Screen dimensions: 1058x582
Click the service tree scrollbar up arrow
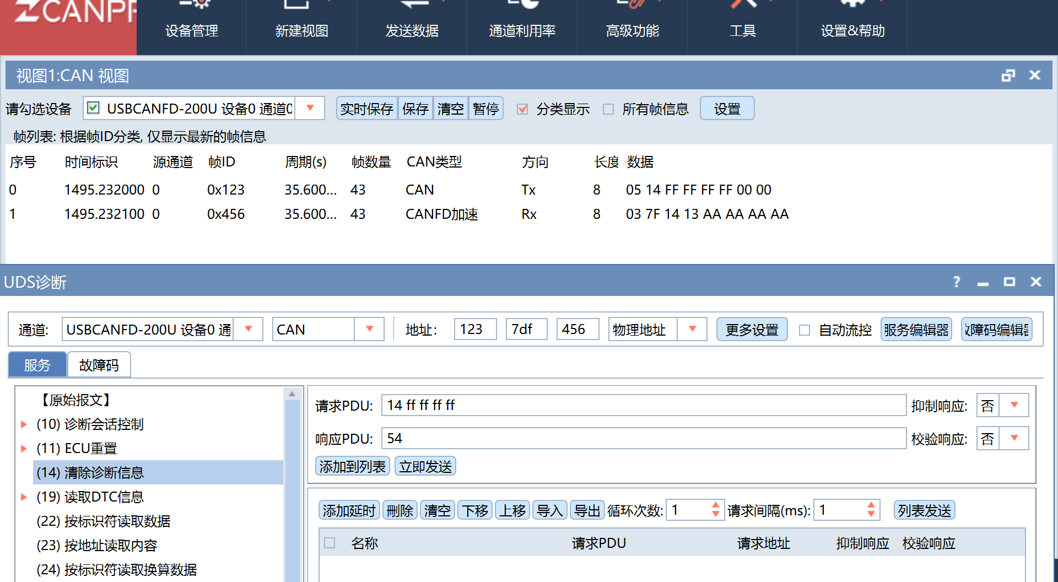tap(292, 394)
